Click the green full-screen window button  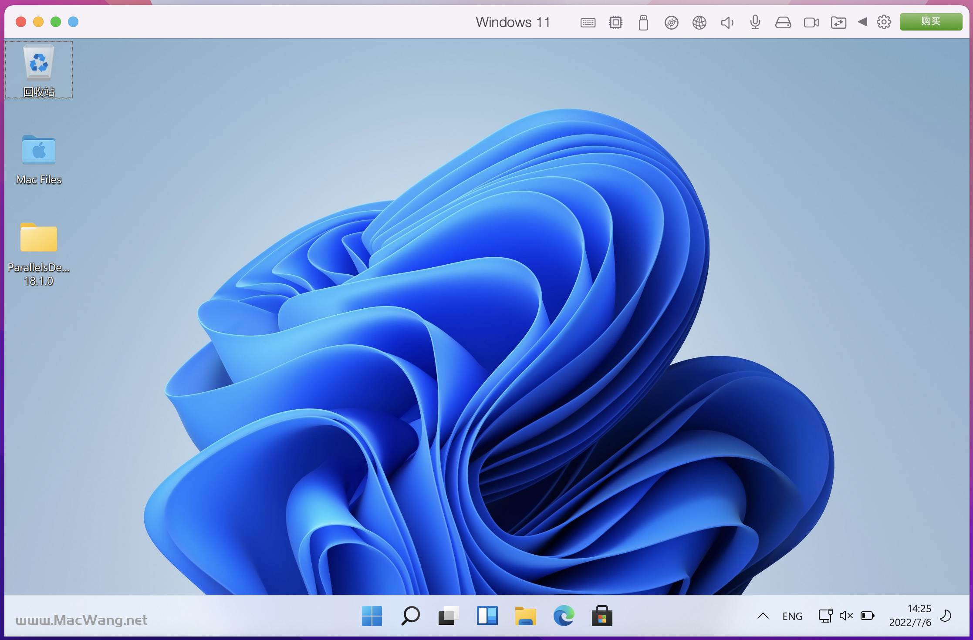[x=56, y=22]
